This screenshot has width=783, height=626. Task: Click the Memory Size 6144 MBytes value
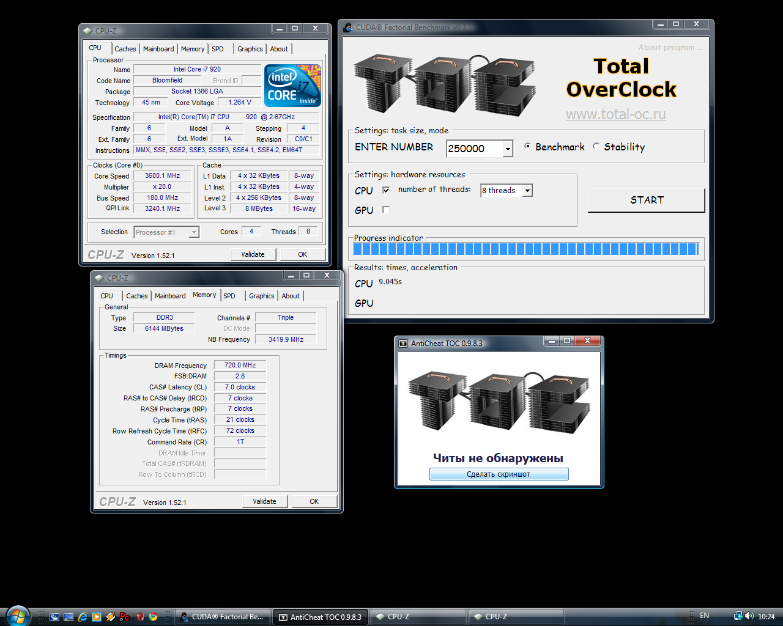pyautogui.click(x=164, y=328)
